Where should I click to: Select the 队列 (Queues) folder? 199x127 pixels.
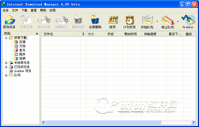tap(17, 75)
